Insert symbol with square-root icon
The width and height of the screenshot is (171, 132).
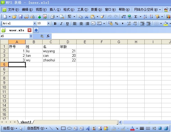point(124,17)
